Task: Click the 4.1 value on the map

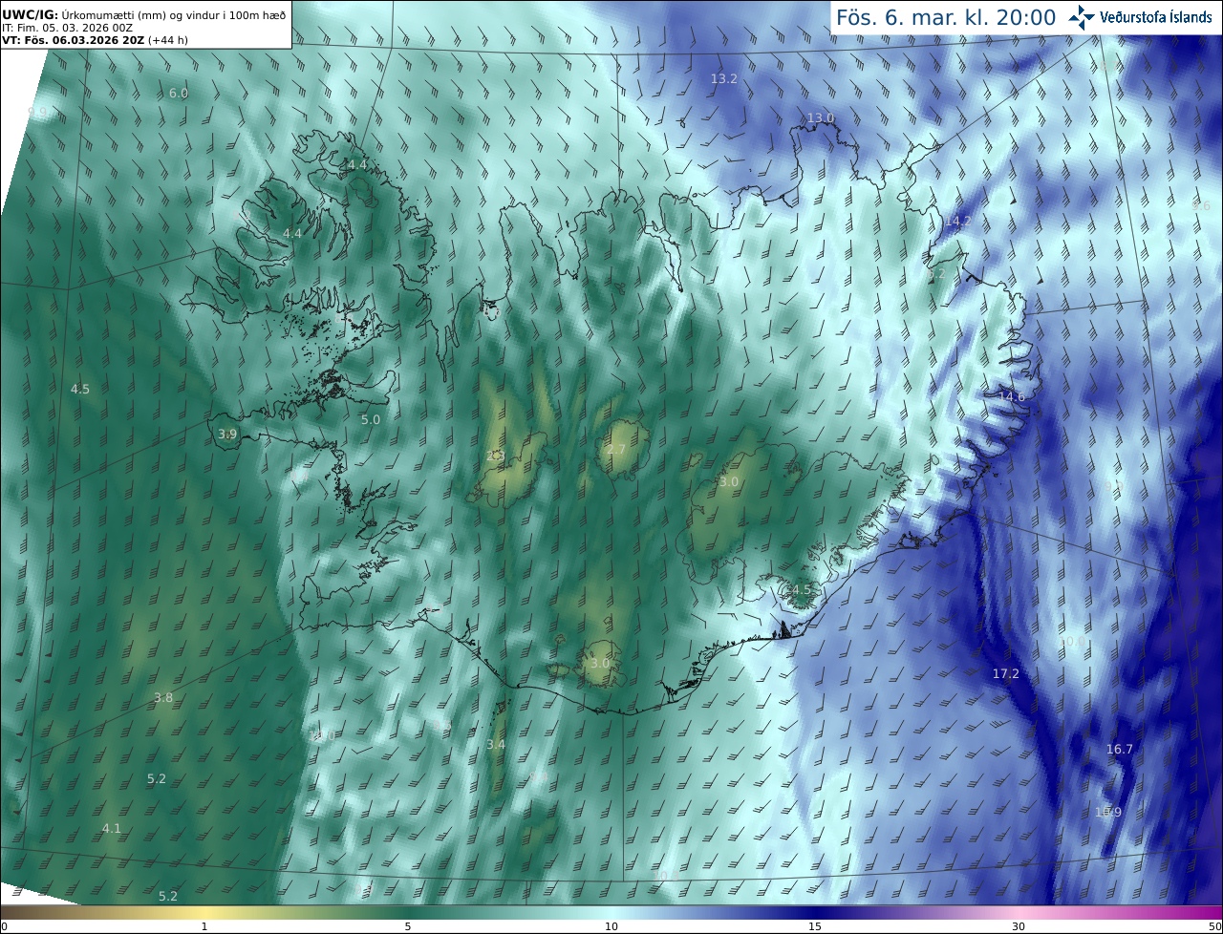Action: pos(112,828)
